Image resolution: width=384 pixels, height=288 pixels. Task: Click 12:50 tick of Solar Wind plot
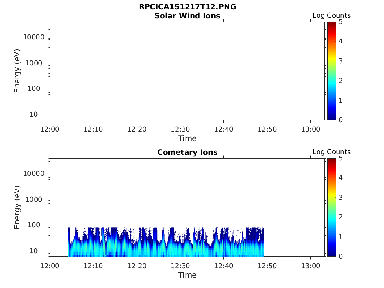pos(267,129)
